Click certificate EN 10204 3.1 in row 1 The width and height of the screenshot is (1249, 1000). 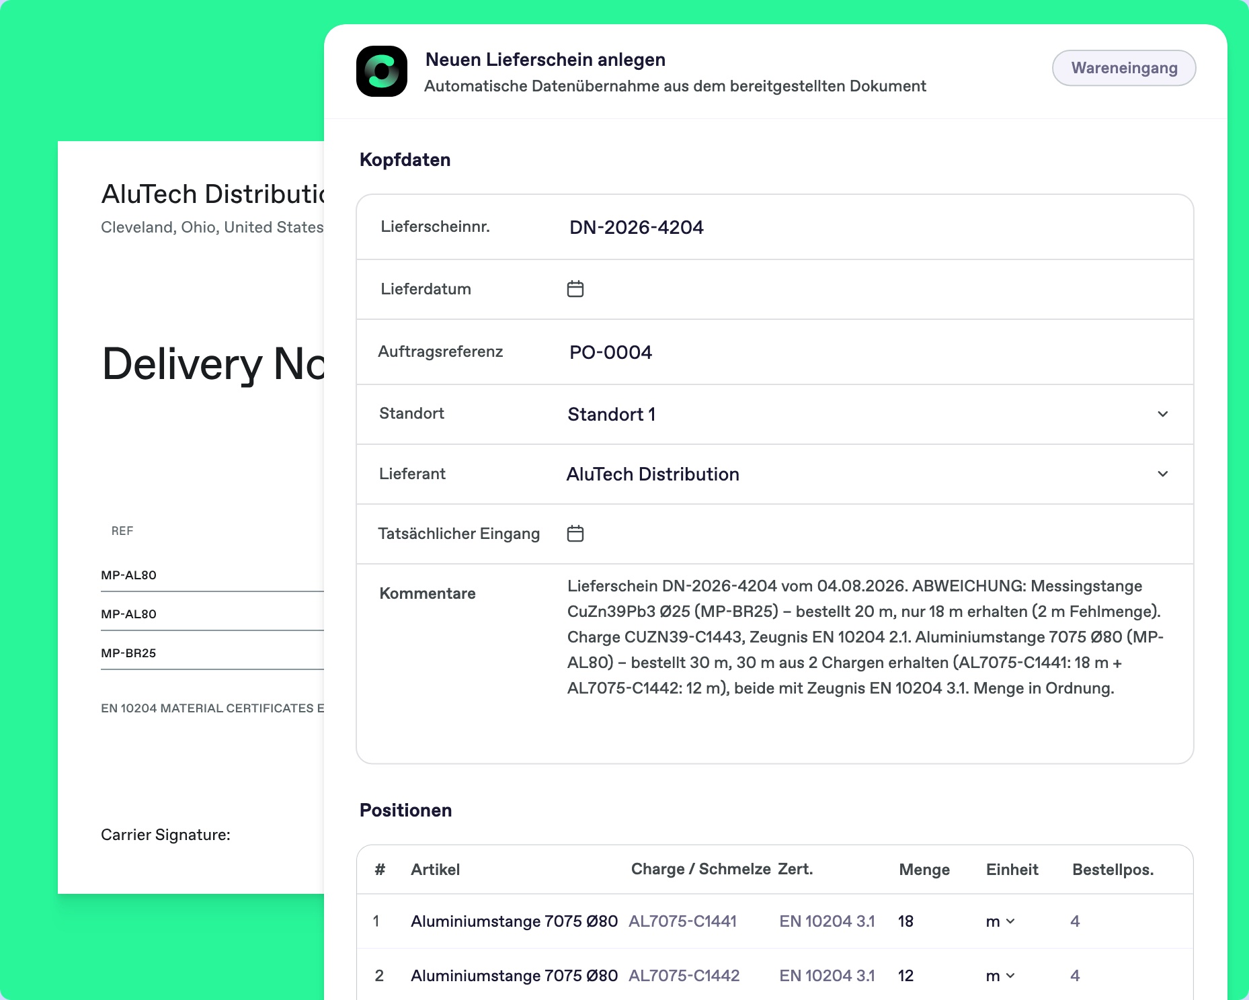click(x=827, y=921)
